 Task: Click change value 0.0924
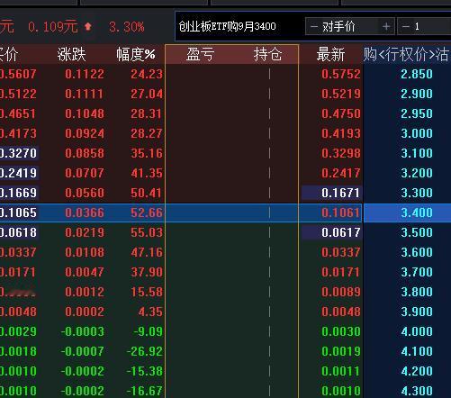pos(85,133)
